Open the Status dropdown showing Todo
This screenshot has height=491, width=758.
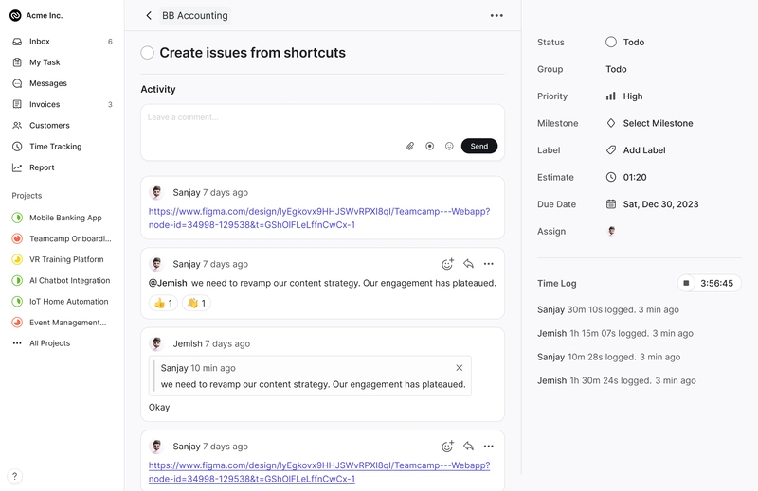pyautogui.click(x=625, y=42)
